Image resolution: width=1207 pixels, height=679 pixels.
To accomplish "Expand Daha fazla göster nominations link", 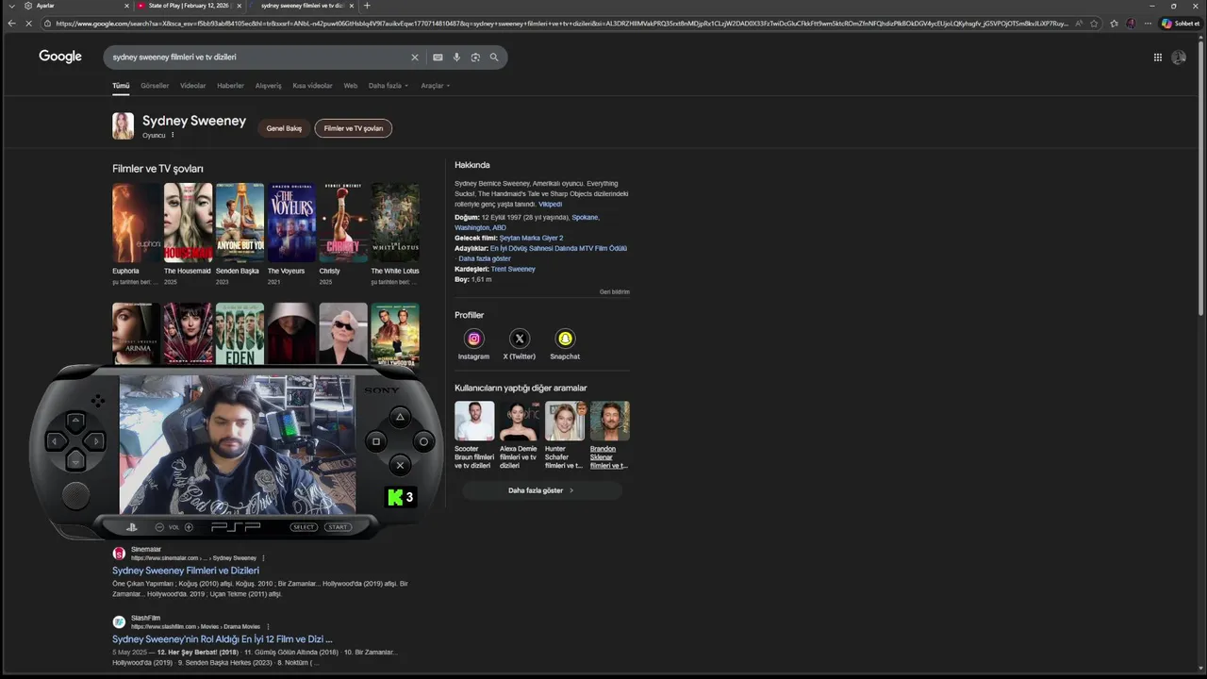I will click(485, 258).
